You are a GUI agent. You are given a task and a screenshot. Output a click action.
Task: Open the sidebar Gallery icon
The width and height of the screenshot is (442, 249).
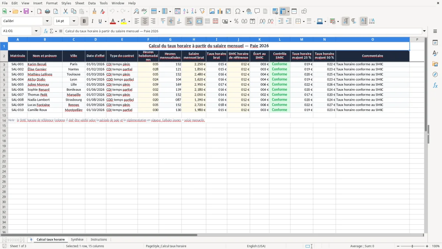435,64
